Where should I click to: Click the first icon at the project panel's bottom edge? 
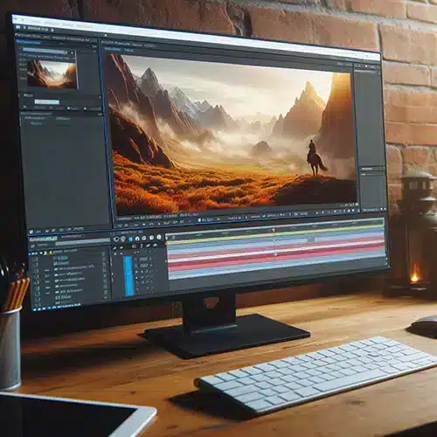point(31,232)
